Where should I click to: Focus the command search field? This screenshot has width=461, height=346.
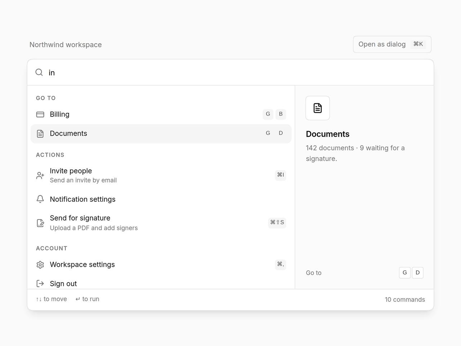pyautogui.click(x=230, y=72)
